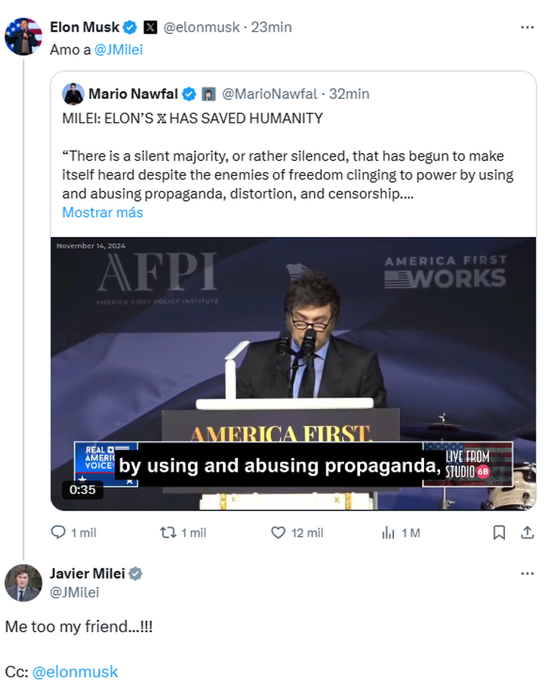Expand quoted text with Mostrar más
551x681 pixels.
[x=102, y=212]
